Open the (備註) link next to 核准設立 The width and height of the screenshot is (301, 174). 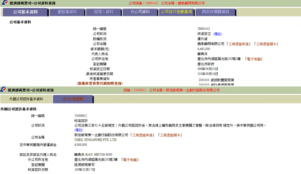click(218, 34)
